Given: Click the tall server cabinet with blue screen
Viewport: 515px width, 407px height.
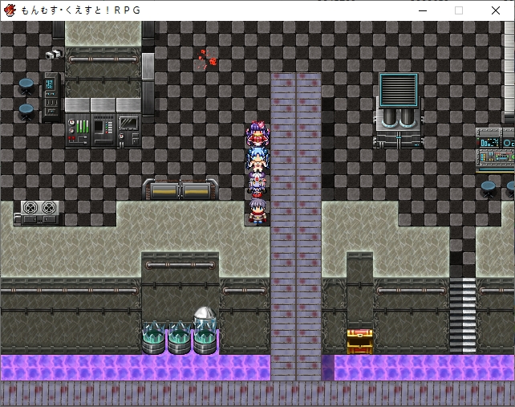Looking at the screenshot, I should click(x=52, y=98).
